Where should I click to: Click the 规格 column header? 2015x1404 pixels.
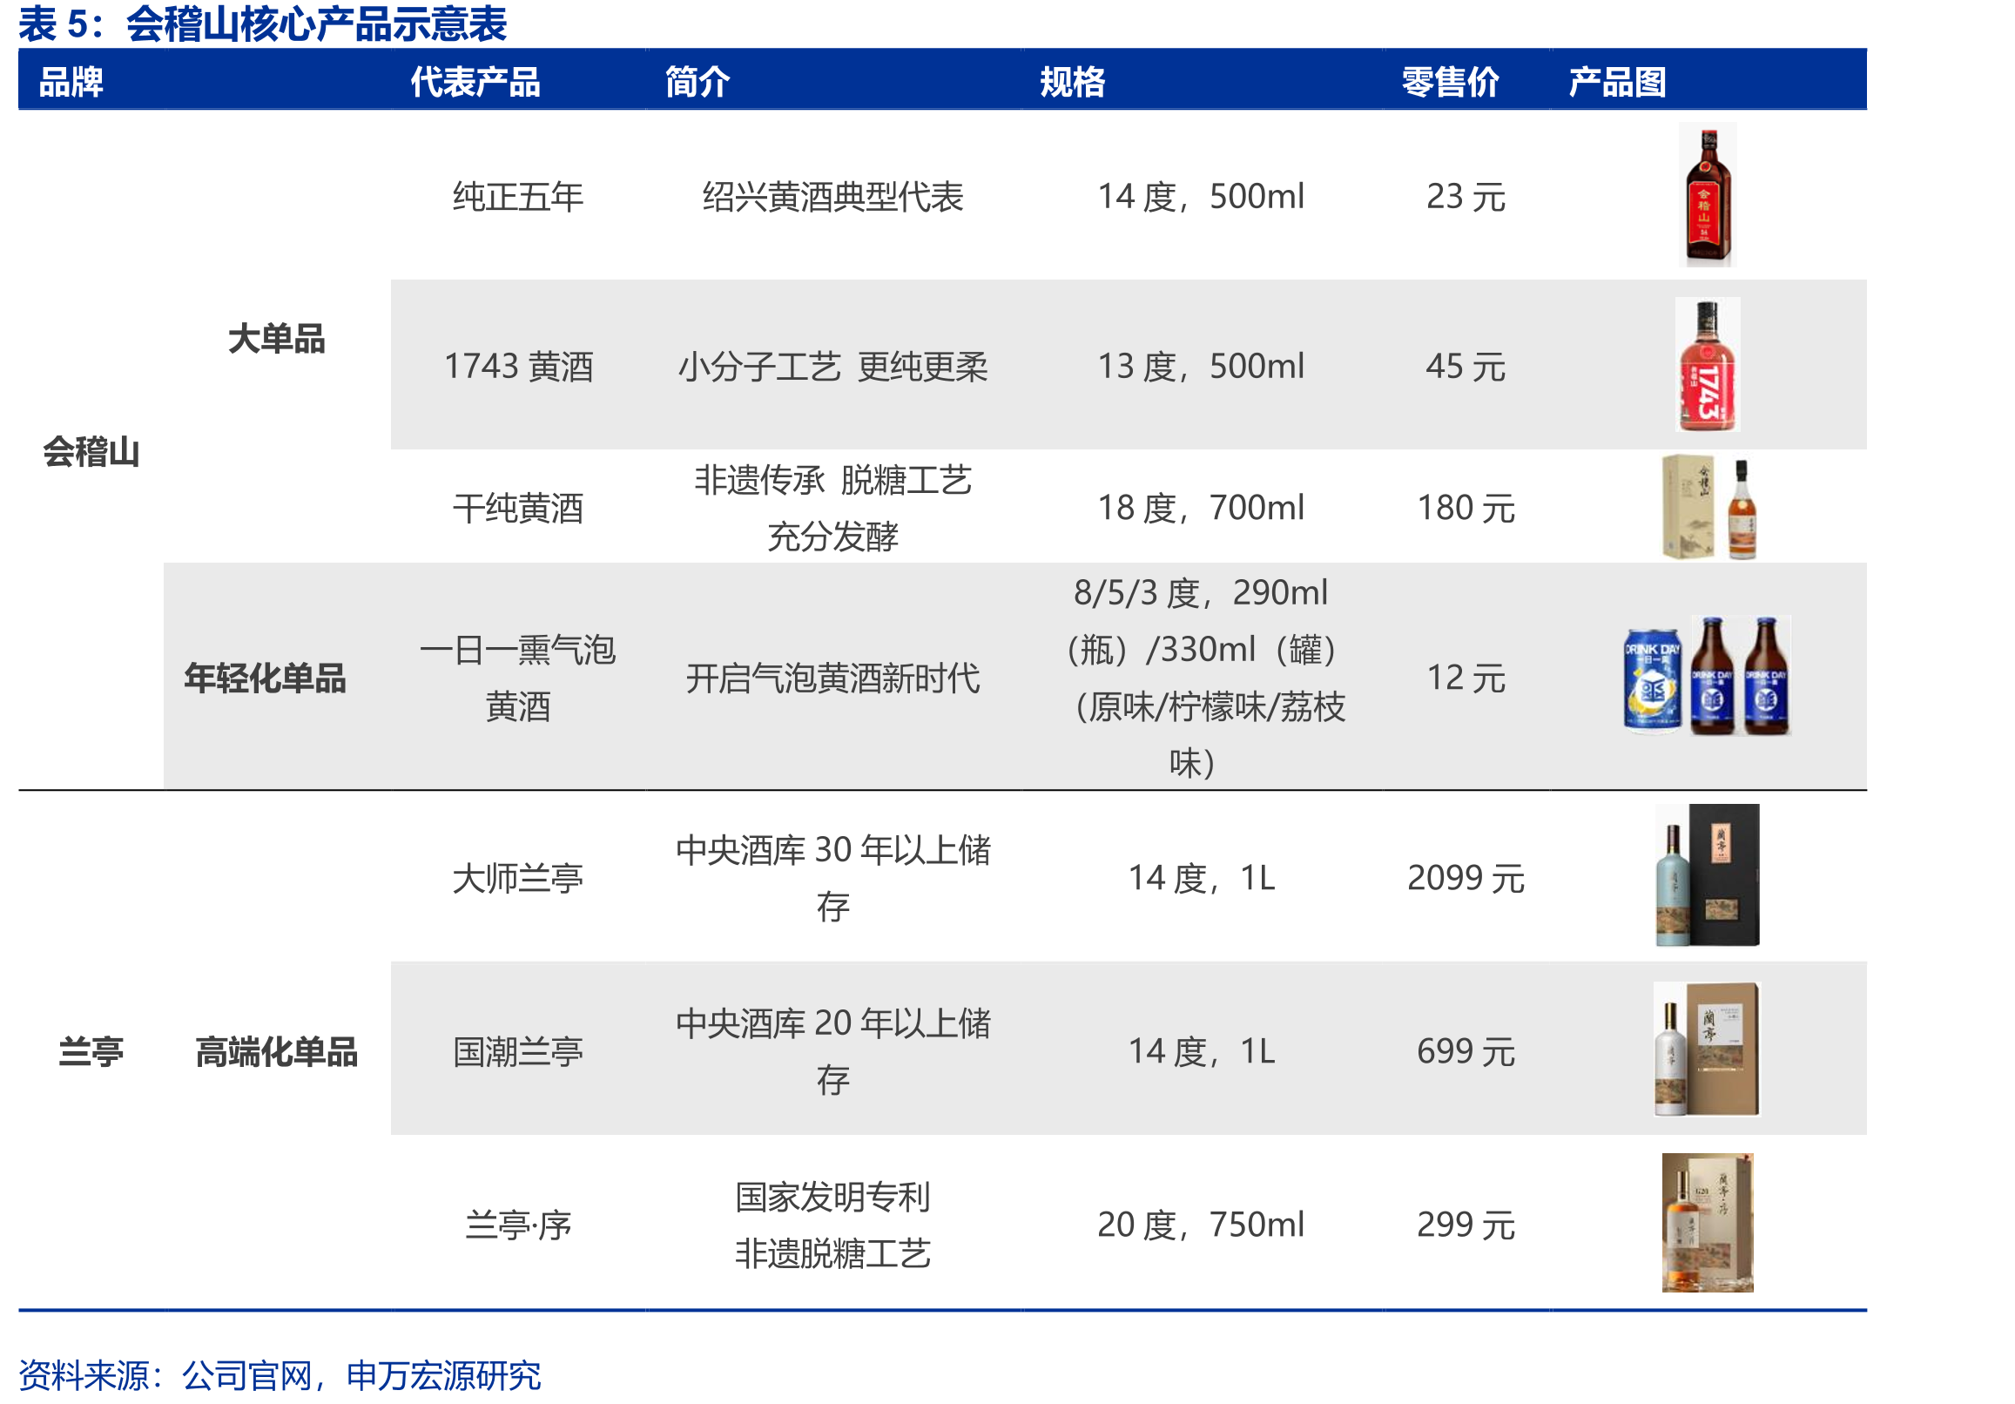(1073, 82)
